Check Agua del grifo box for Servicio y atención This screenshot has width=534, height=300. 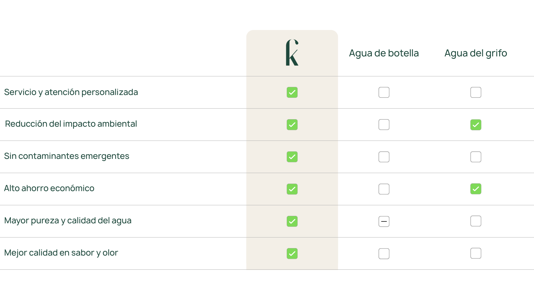point(476,92)
